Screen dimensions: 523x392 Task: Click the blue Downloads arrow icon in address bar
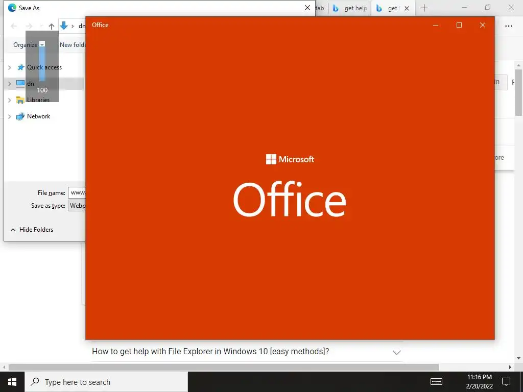(64, 26)
